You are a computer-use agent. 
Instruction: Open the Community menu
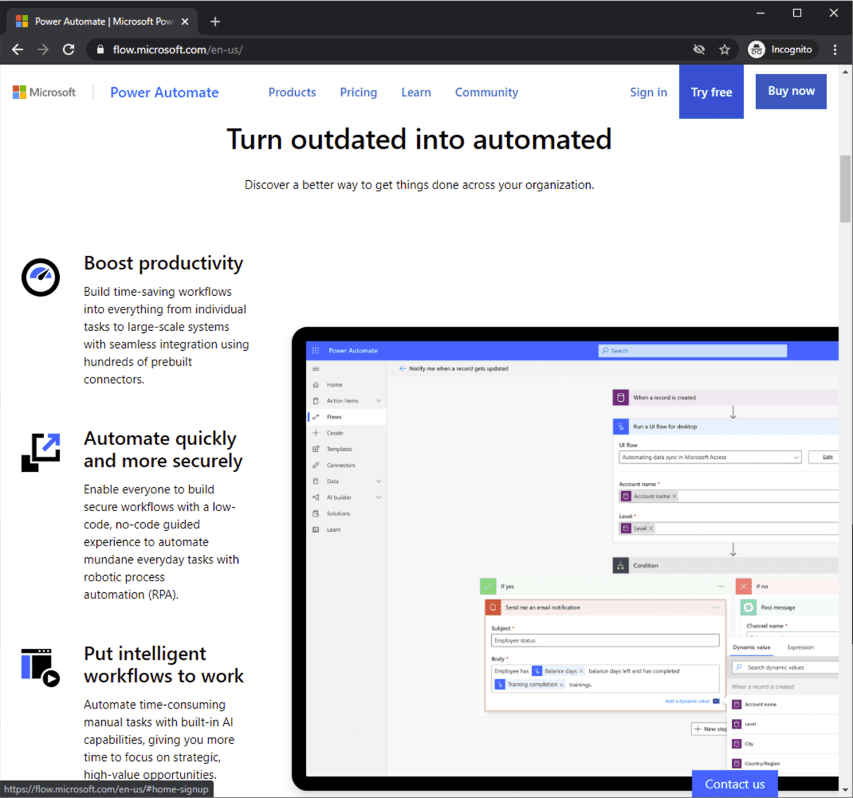[x=486, y=92]
